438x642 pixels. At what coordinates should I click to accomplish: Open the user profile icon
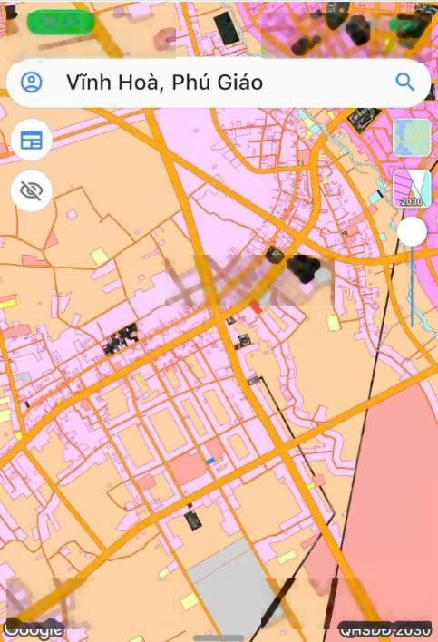coord(32,82)
